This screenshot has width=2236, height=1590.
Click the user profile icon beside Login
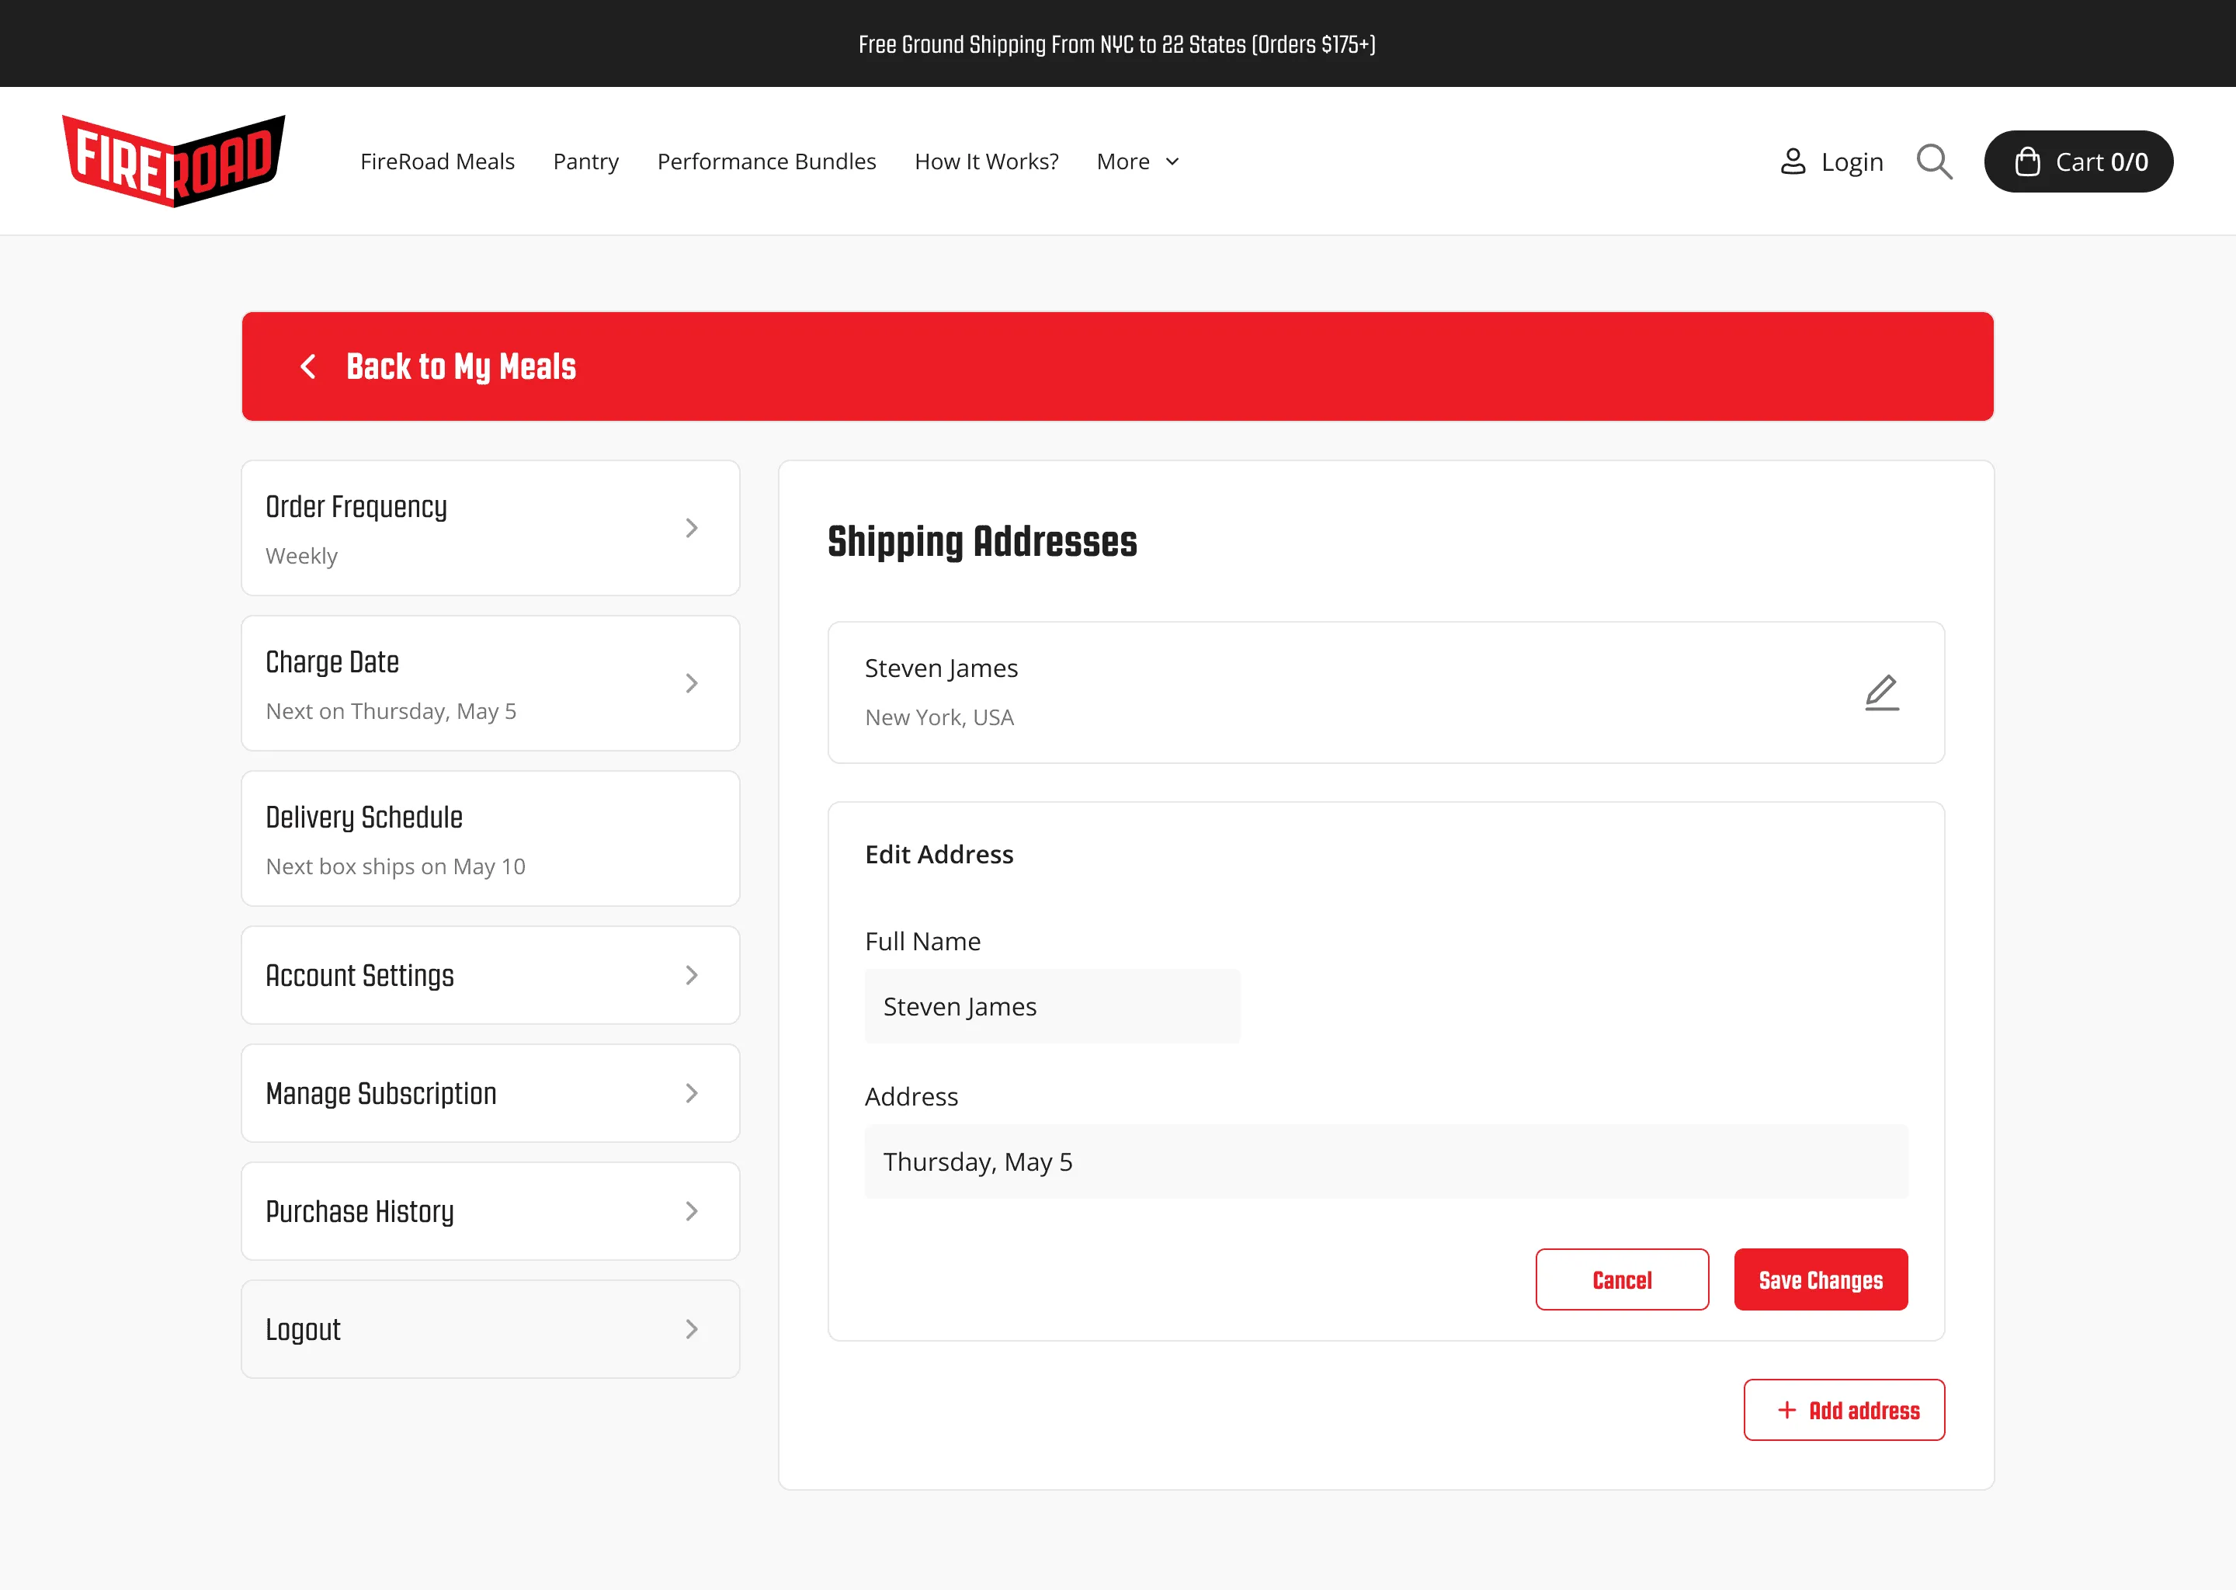tap(1793, 161)
